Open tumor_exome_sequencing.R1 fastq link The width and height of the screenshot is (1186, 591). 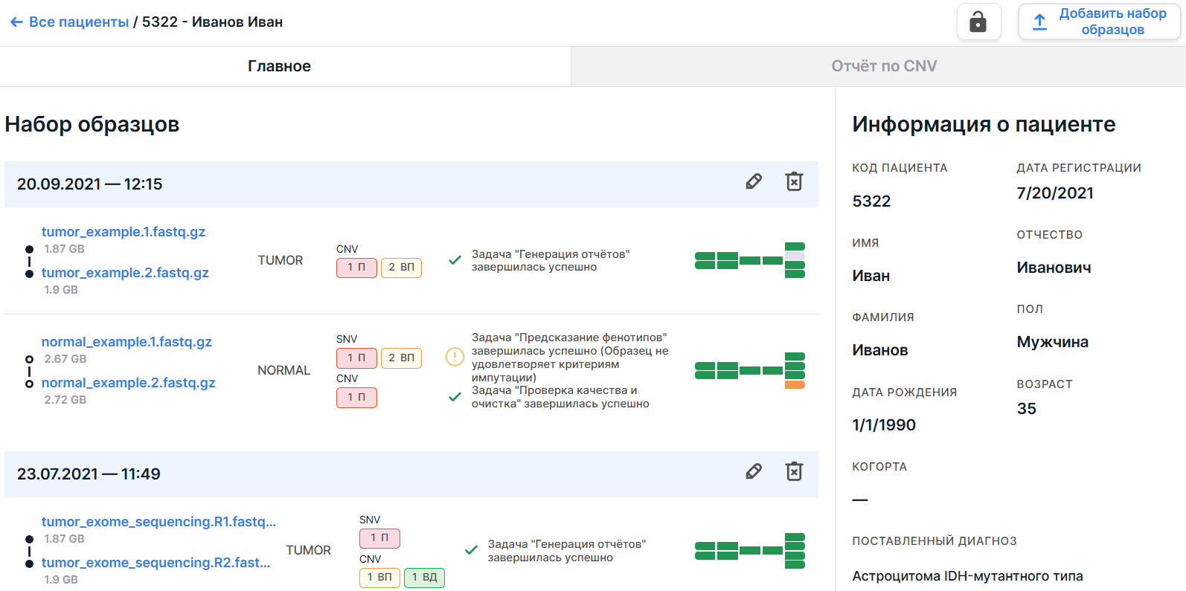158,522
